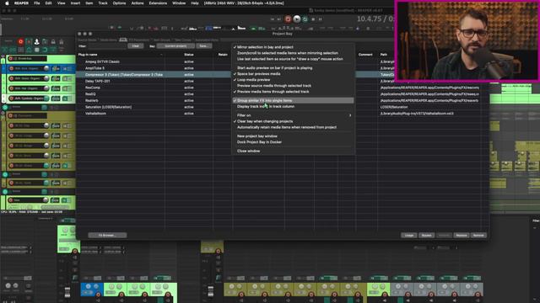This screenshot has width=540, height=303.
Task: Click the go-to-project-start transport button
Action: [x=273, y=19]
